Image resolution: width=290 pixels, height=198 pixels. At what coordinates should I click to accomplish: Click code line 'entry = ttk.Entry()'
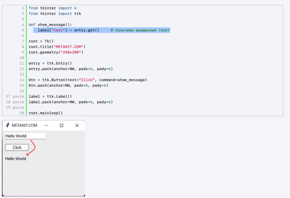[x=50, y=63]
